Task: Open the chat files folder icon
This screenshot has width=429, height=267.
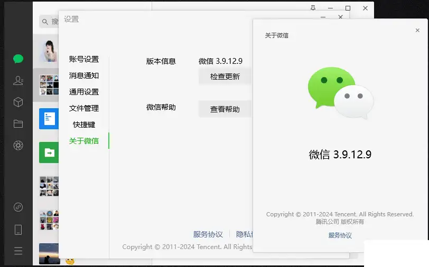Action: (18, 124)
